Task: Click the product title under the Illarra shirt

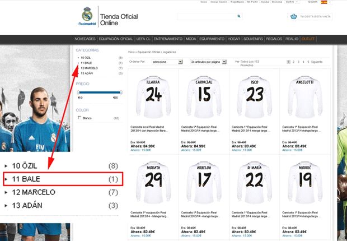Action: pyautogui.click(x=149, y=129)
